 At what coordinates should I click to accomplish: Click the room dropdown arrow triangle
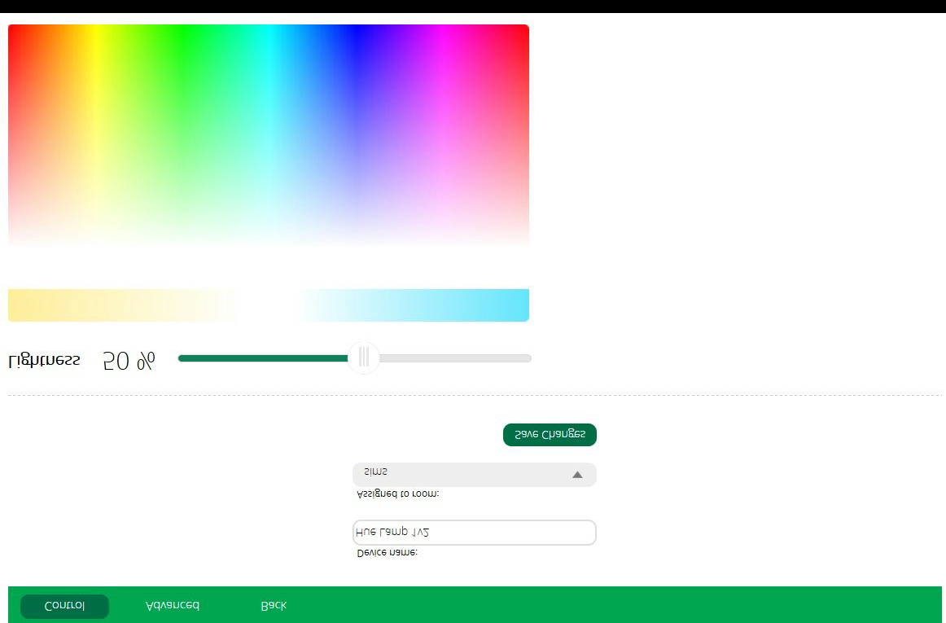[577, 475]
